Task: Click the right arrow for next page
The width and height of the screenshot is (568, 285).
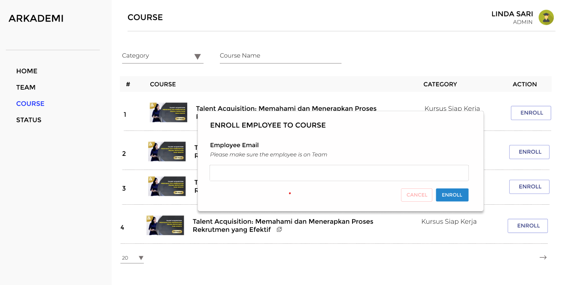Action: (x=543, y=257)
